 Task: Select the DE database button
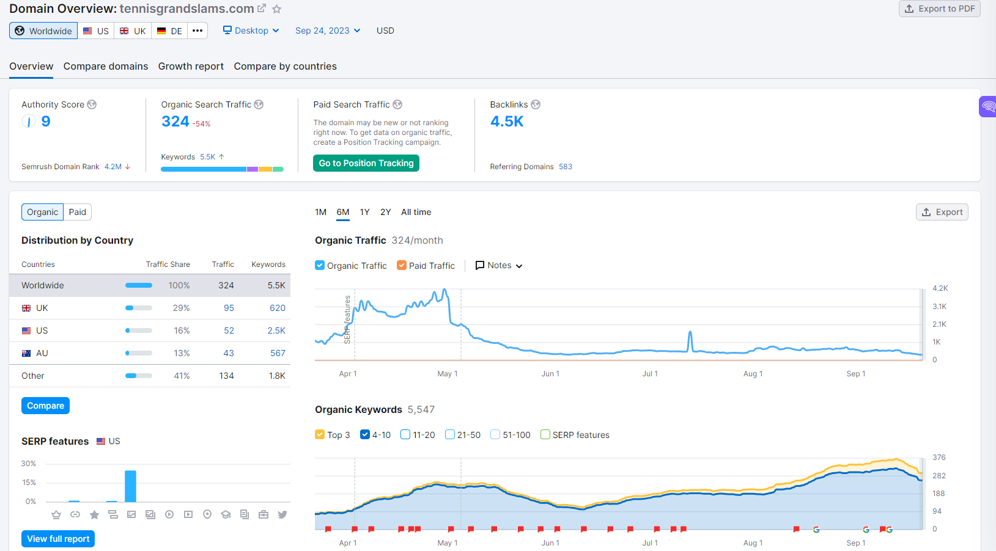pyautogui.click(x=169, y=31)
